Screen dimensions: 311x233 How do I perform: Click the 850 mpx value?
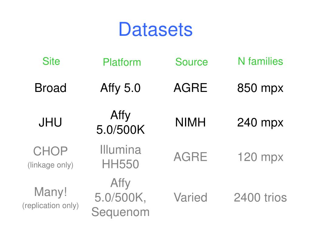pos(260,88)
